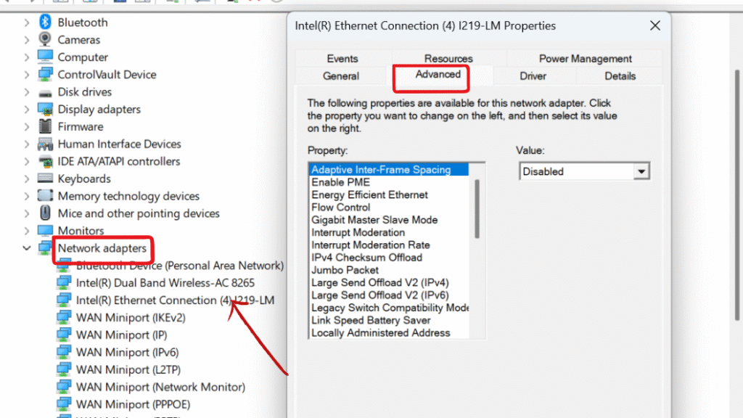Select the Enable PME property
743x418 pixels.
tap(389, 182)
